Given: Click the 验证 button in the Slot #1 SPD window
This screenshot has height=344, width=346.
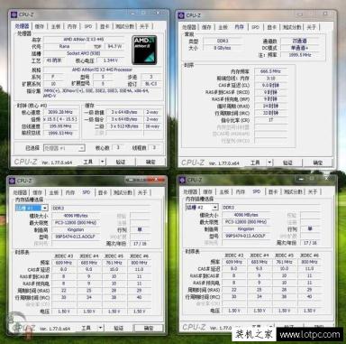Looking at the screenshot, I should [119, 328].
